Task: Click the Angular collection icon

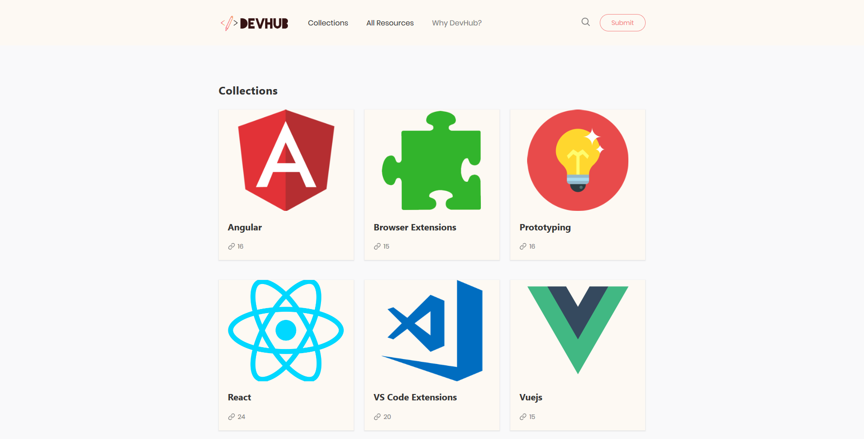Action: point(286,161)
